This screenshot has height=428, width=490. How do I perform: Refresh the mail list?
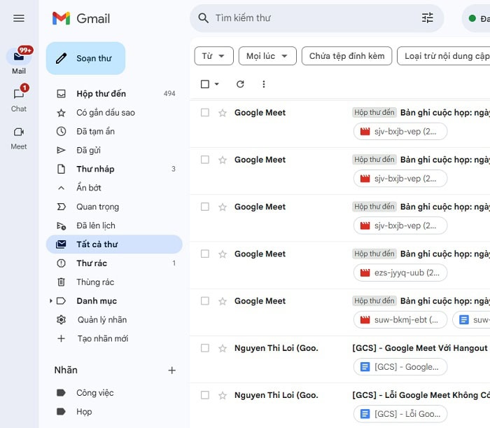click(x=240, y=84)
